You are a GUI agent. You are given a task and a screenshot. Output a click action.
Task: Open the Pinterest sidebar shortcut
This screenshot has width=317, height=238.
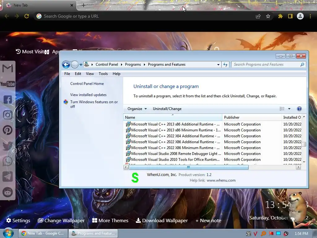8,130
